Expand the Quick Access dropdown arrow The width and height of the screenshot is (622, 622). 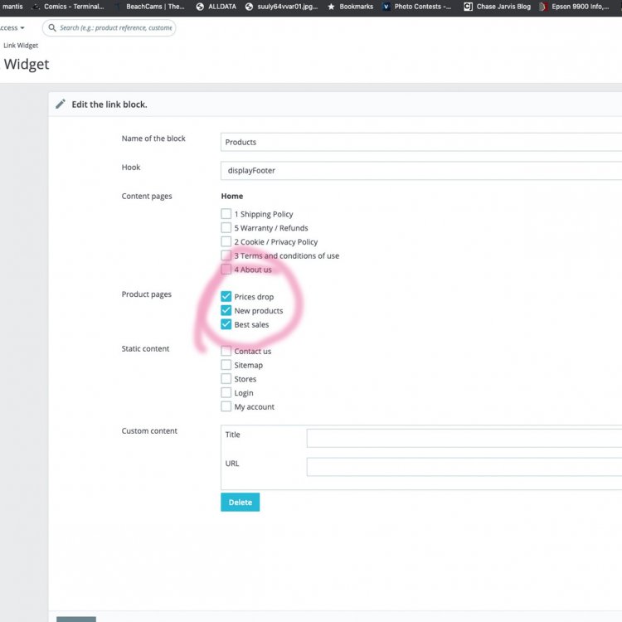(x=22, y=28)
